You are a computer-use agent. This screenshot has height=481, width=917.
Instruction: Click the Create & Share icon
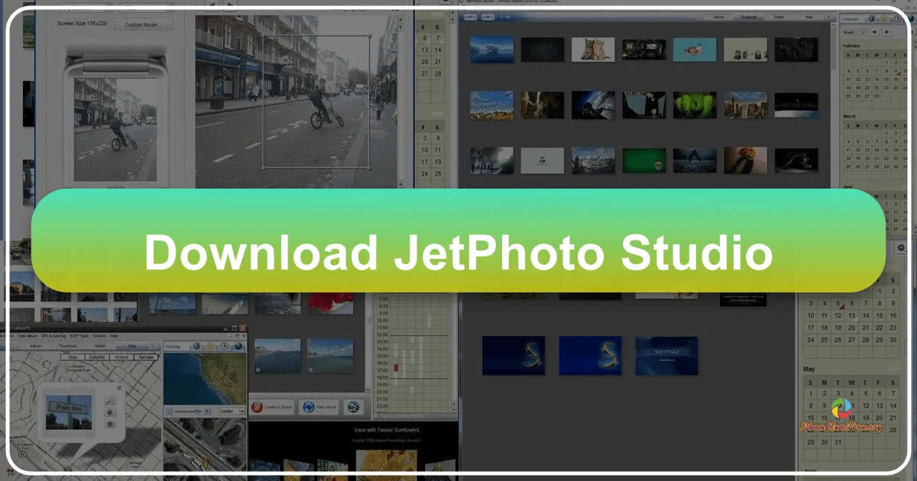click(x=258, y=407)
